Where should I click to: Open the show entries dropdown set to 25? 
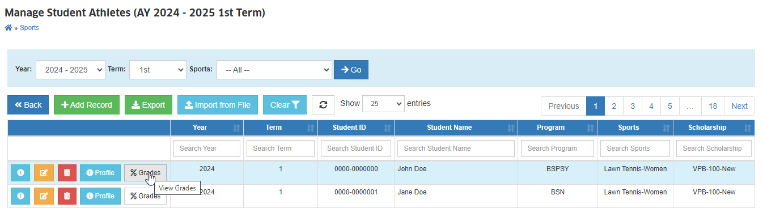(383, 104)
